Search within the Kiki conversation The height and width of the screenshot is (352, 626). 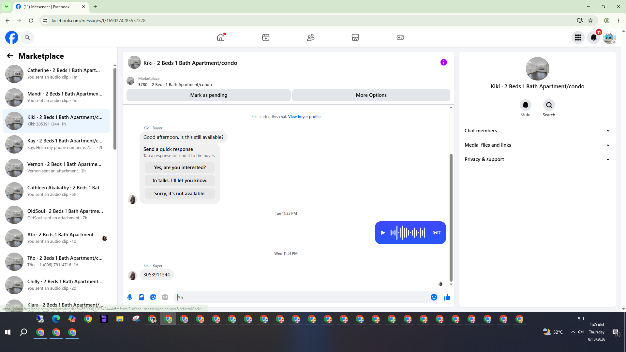pyautogui.click(x=549, y=105)
